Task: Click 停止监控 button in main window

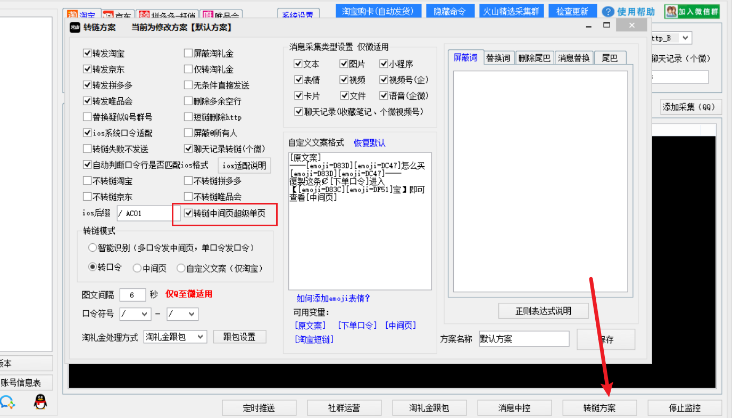Action: coord(685,408)
